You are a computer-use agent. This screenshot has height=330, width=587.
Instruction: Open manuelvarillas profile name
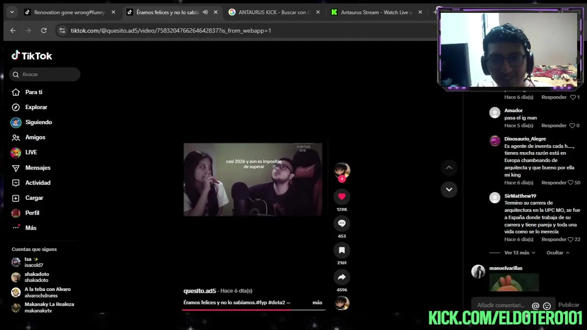(506, 268)
